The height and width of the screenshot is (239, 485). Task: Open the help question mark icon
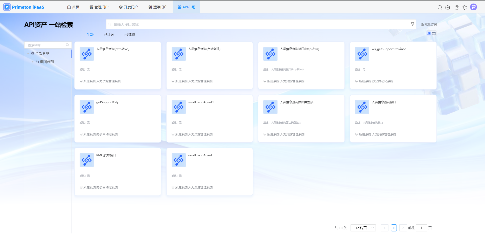pyautogui.click(x=457, y=8)
